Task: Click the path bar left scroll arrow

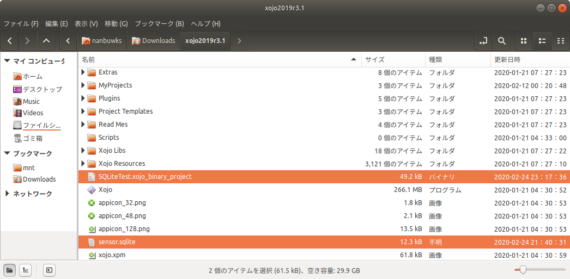Action: coord(68,41)
